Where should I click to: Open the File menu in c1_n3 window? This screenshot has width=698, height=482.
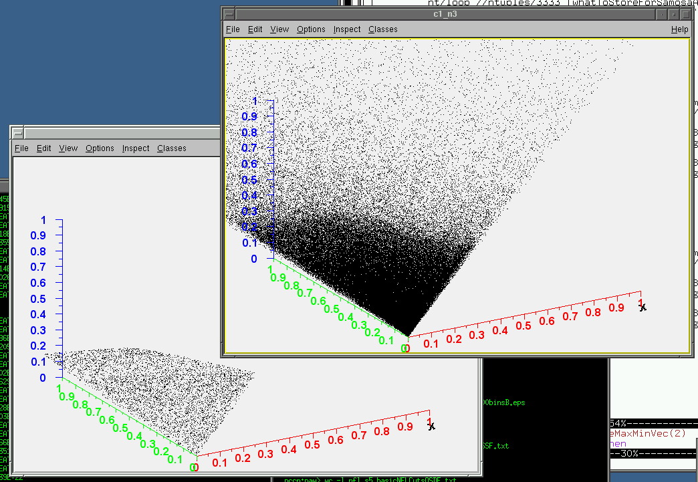click(233, 29)
